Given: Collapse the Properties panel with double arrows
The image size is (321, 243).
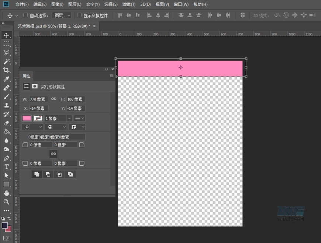Looking at the screenshot, I should [107, 69].
